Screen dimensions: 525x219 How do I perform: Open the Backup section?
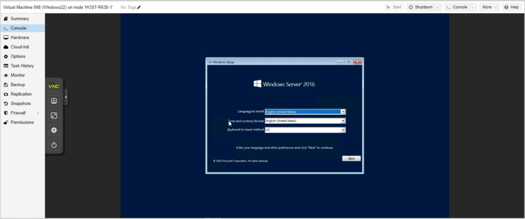22,85
